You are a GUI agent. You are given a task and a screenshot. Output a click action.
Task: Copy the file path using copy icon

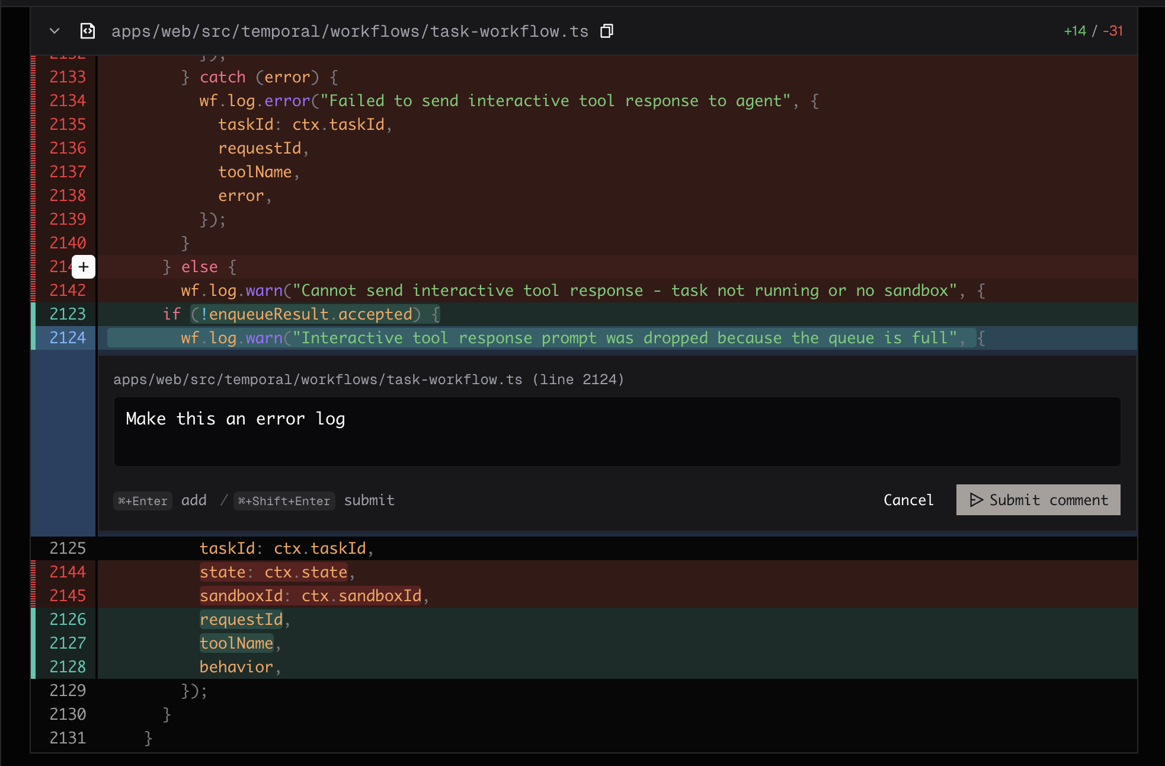[x=606, y=31]
